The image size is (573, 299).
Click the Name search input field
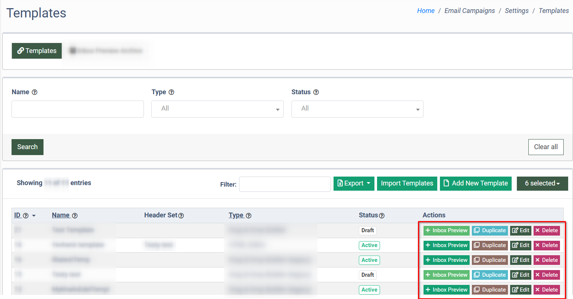click(78, 109)
